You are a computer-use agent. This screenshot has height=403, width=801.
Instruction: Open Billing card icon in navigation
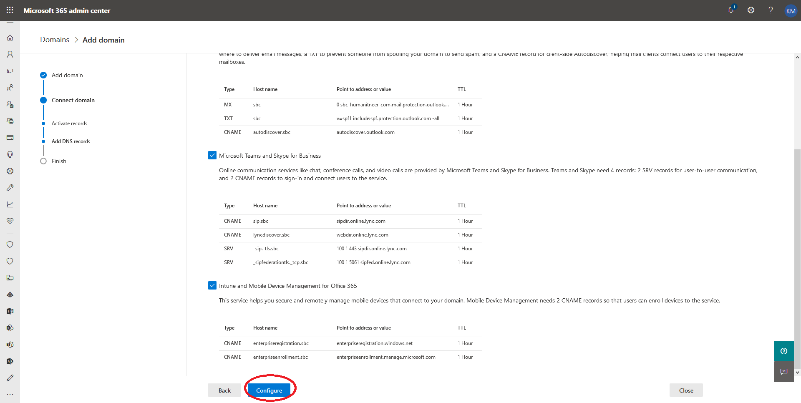pos(10,138)
